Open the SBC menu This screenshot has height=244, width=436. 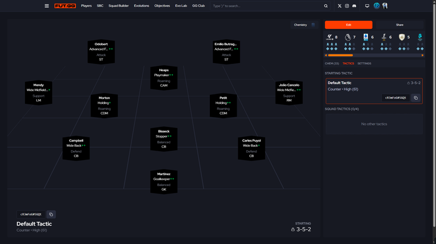click(x=100, y=6)
